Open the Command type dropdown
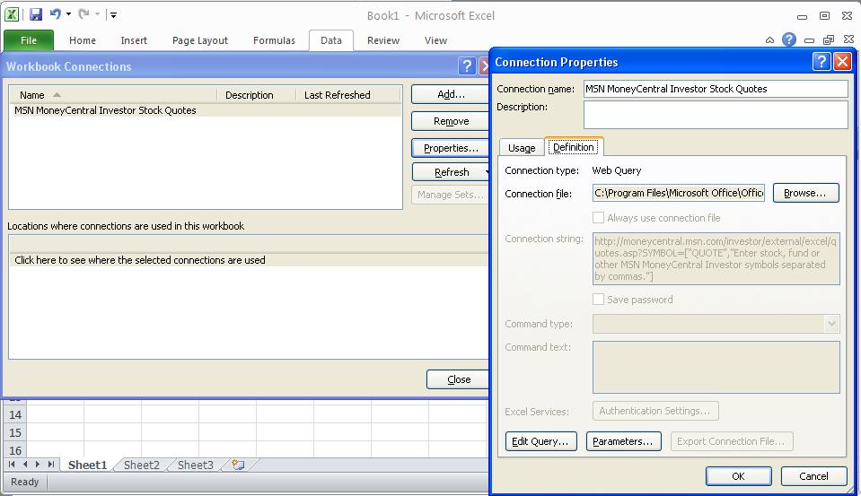 pyautogui.click(x=831, y=324)
